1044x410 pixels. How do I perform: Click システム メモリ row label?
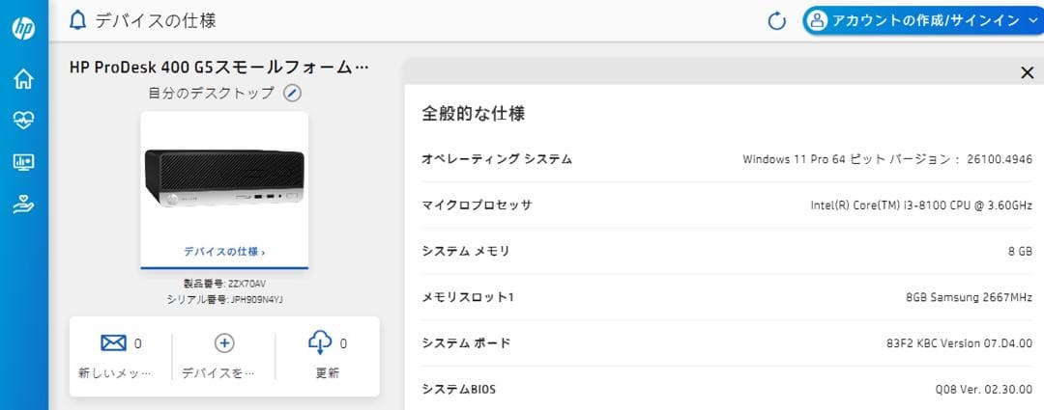(x=465, y=251)
